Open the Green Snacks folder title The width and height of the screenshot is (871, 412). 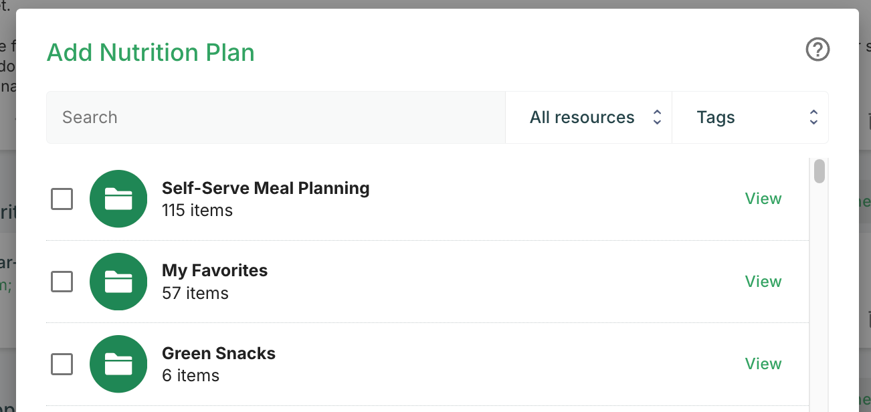click(219, 354)
